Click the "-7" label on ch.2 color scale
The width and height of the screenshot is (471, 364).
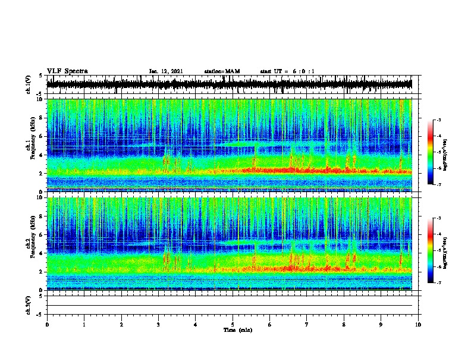click(438, 283)
